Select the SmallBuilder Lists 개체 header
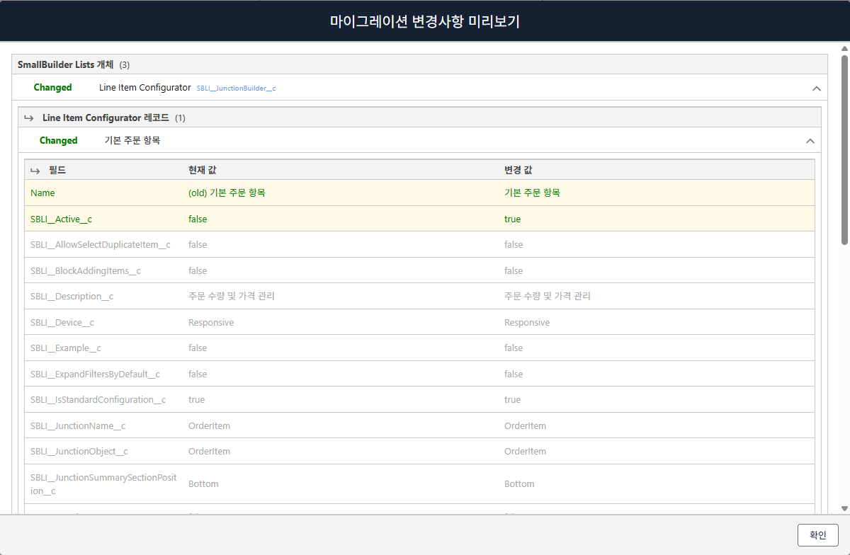This screenshot has width=850, height=555. (x=65, y=64)
